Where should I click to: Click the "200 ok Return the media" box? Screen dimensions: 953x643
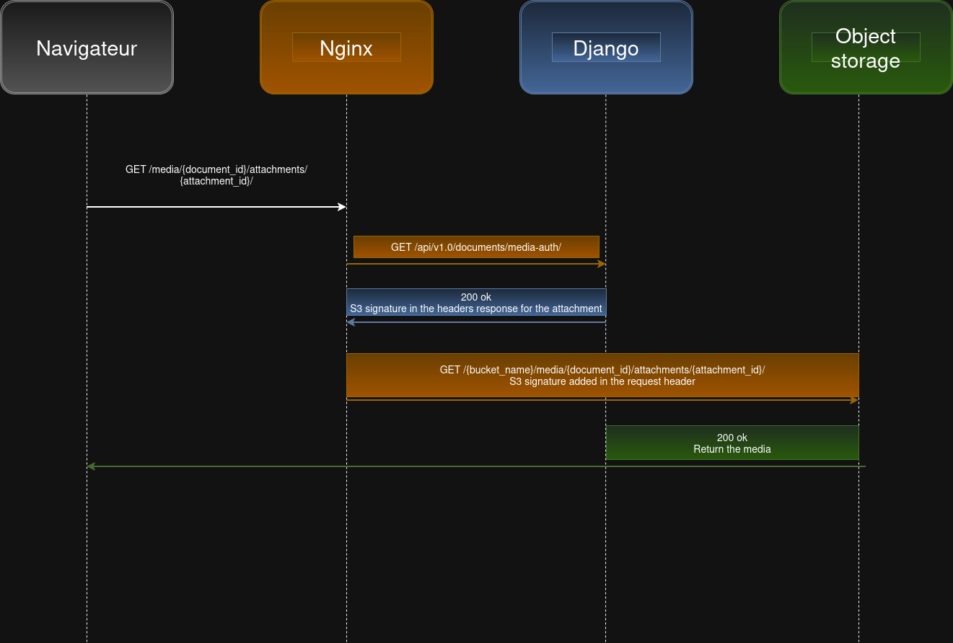pos(732,443)
